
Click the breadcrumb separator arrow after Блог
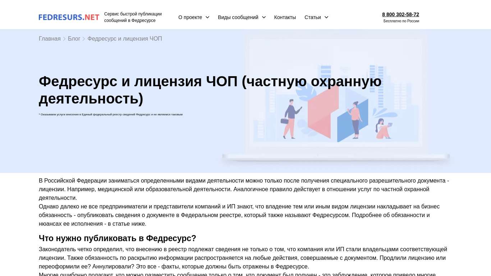point(84,38)
